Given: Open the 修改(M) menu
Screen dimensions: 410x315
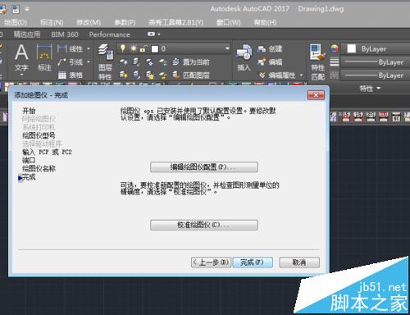Looking at the screenshot, I should [x=89, y=23].
